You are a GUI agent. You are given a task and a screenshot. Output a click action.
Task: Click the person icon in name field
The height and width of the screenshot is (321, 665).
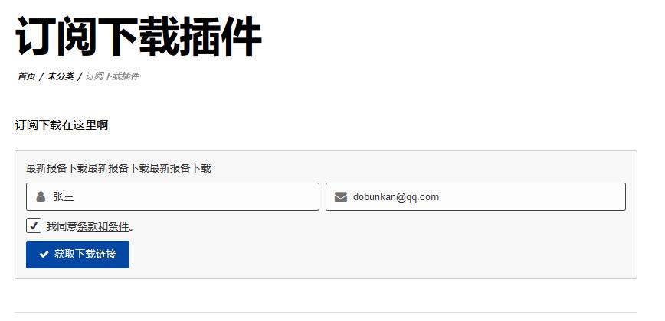coord(41,196)
